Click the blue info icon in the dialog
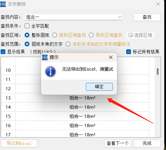Viewport: 166px width, 150px height. click(x=50, y=72)
